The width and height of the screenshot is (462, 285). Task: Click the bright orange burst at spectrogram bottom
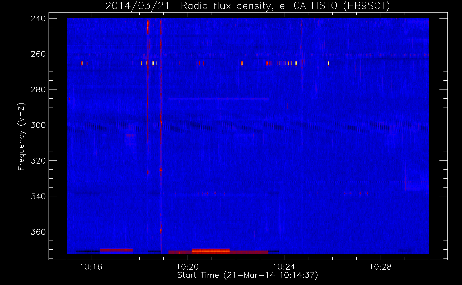(210, 251)
